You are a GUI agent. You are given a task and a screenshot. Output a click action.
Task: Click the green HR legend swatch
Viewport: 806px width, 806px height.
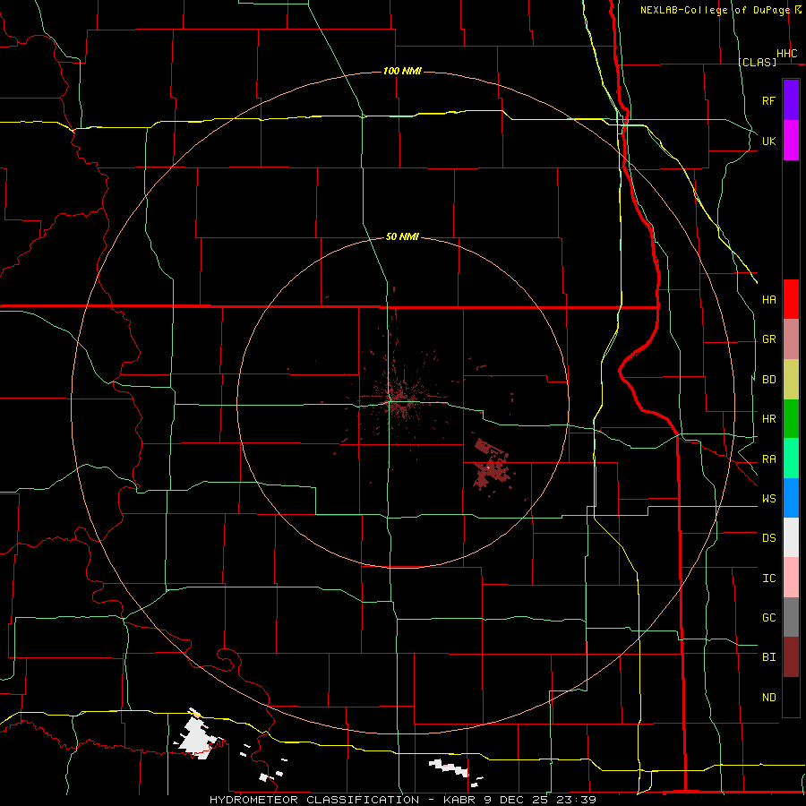pyautogui.click(x=791, y=419)
